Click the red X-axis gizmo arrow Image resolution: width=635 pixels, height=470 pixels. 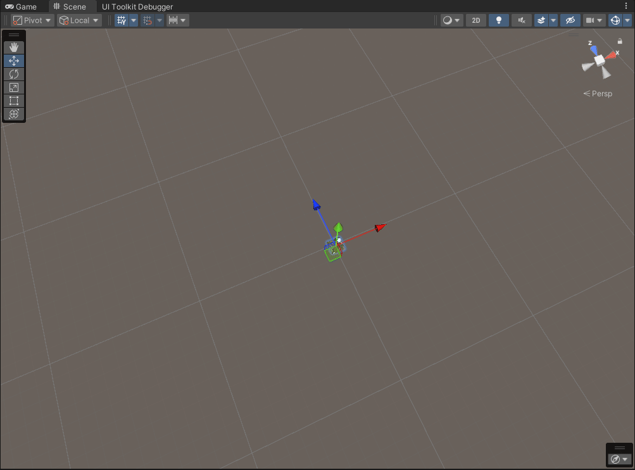[380, 227]
